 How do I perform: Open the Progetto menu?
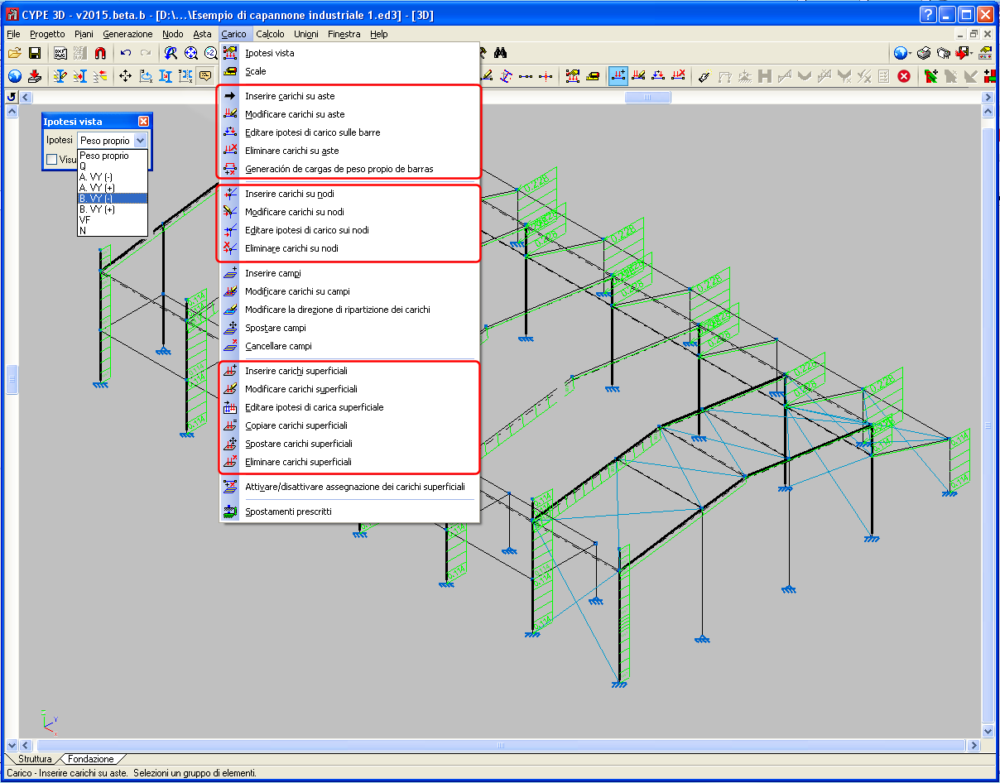(x=47, y=34)
